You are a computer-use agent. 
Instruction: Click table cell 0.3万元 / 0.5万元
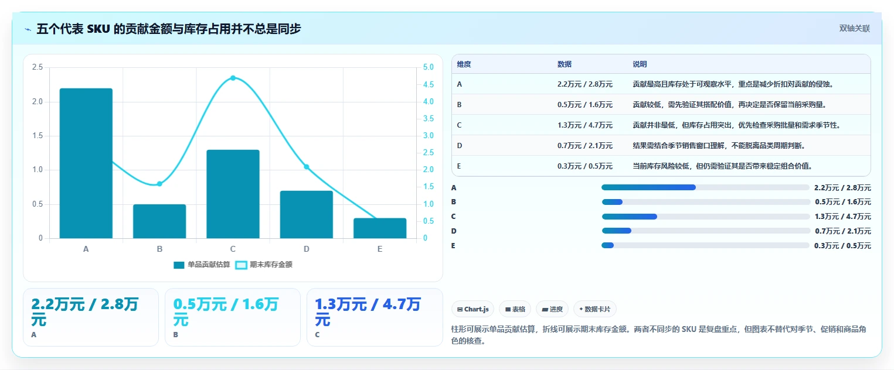tap(585, 166)
